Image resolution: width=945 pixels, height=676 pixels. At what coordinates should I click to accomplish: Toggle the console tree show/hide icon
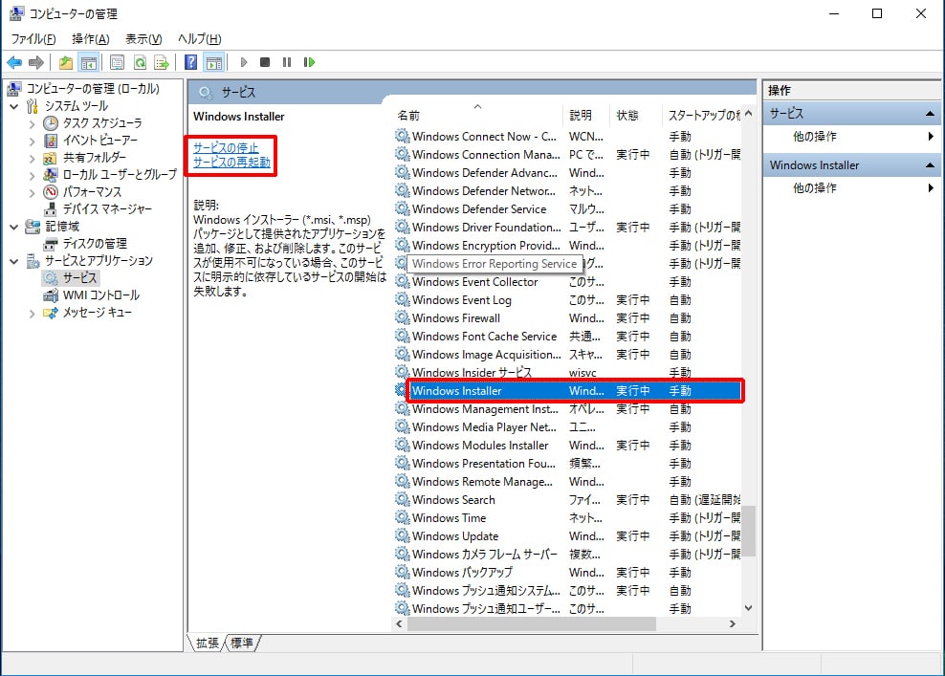click(x=89, y=62)
